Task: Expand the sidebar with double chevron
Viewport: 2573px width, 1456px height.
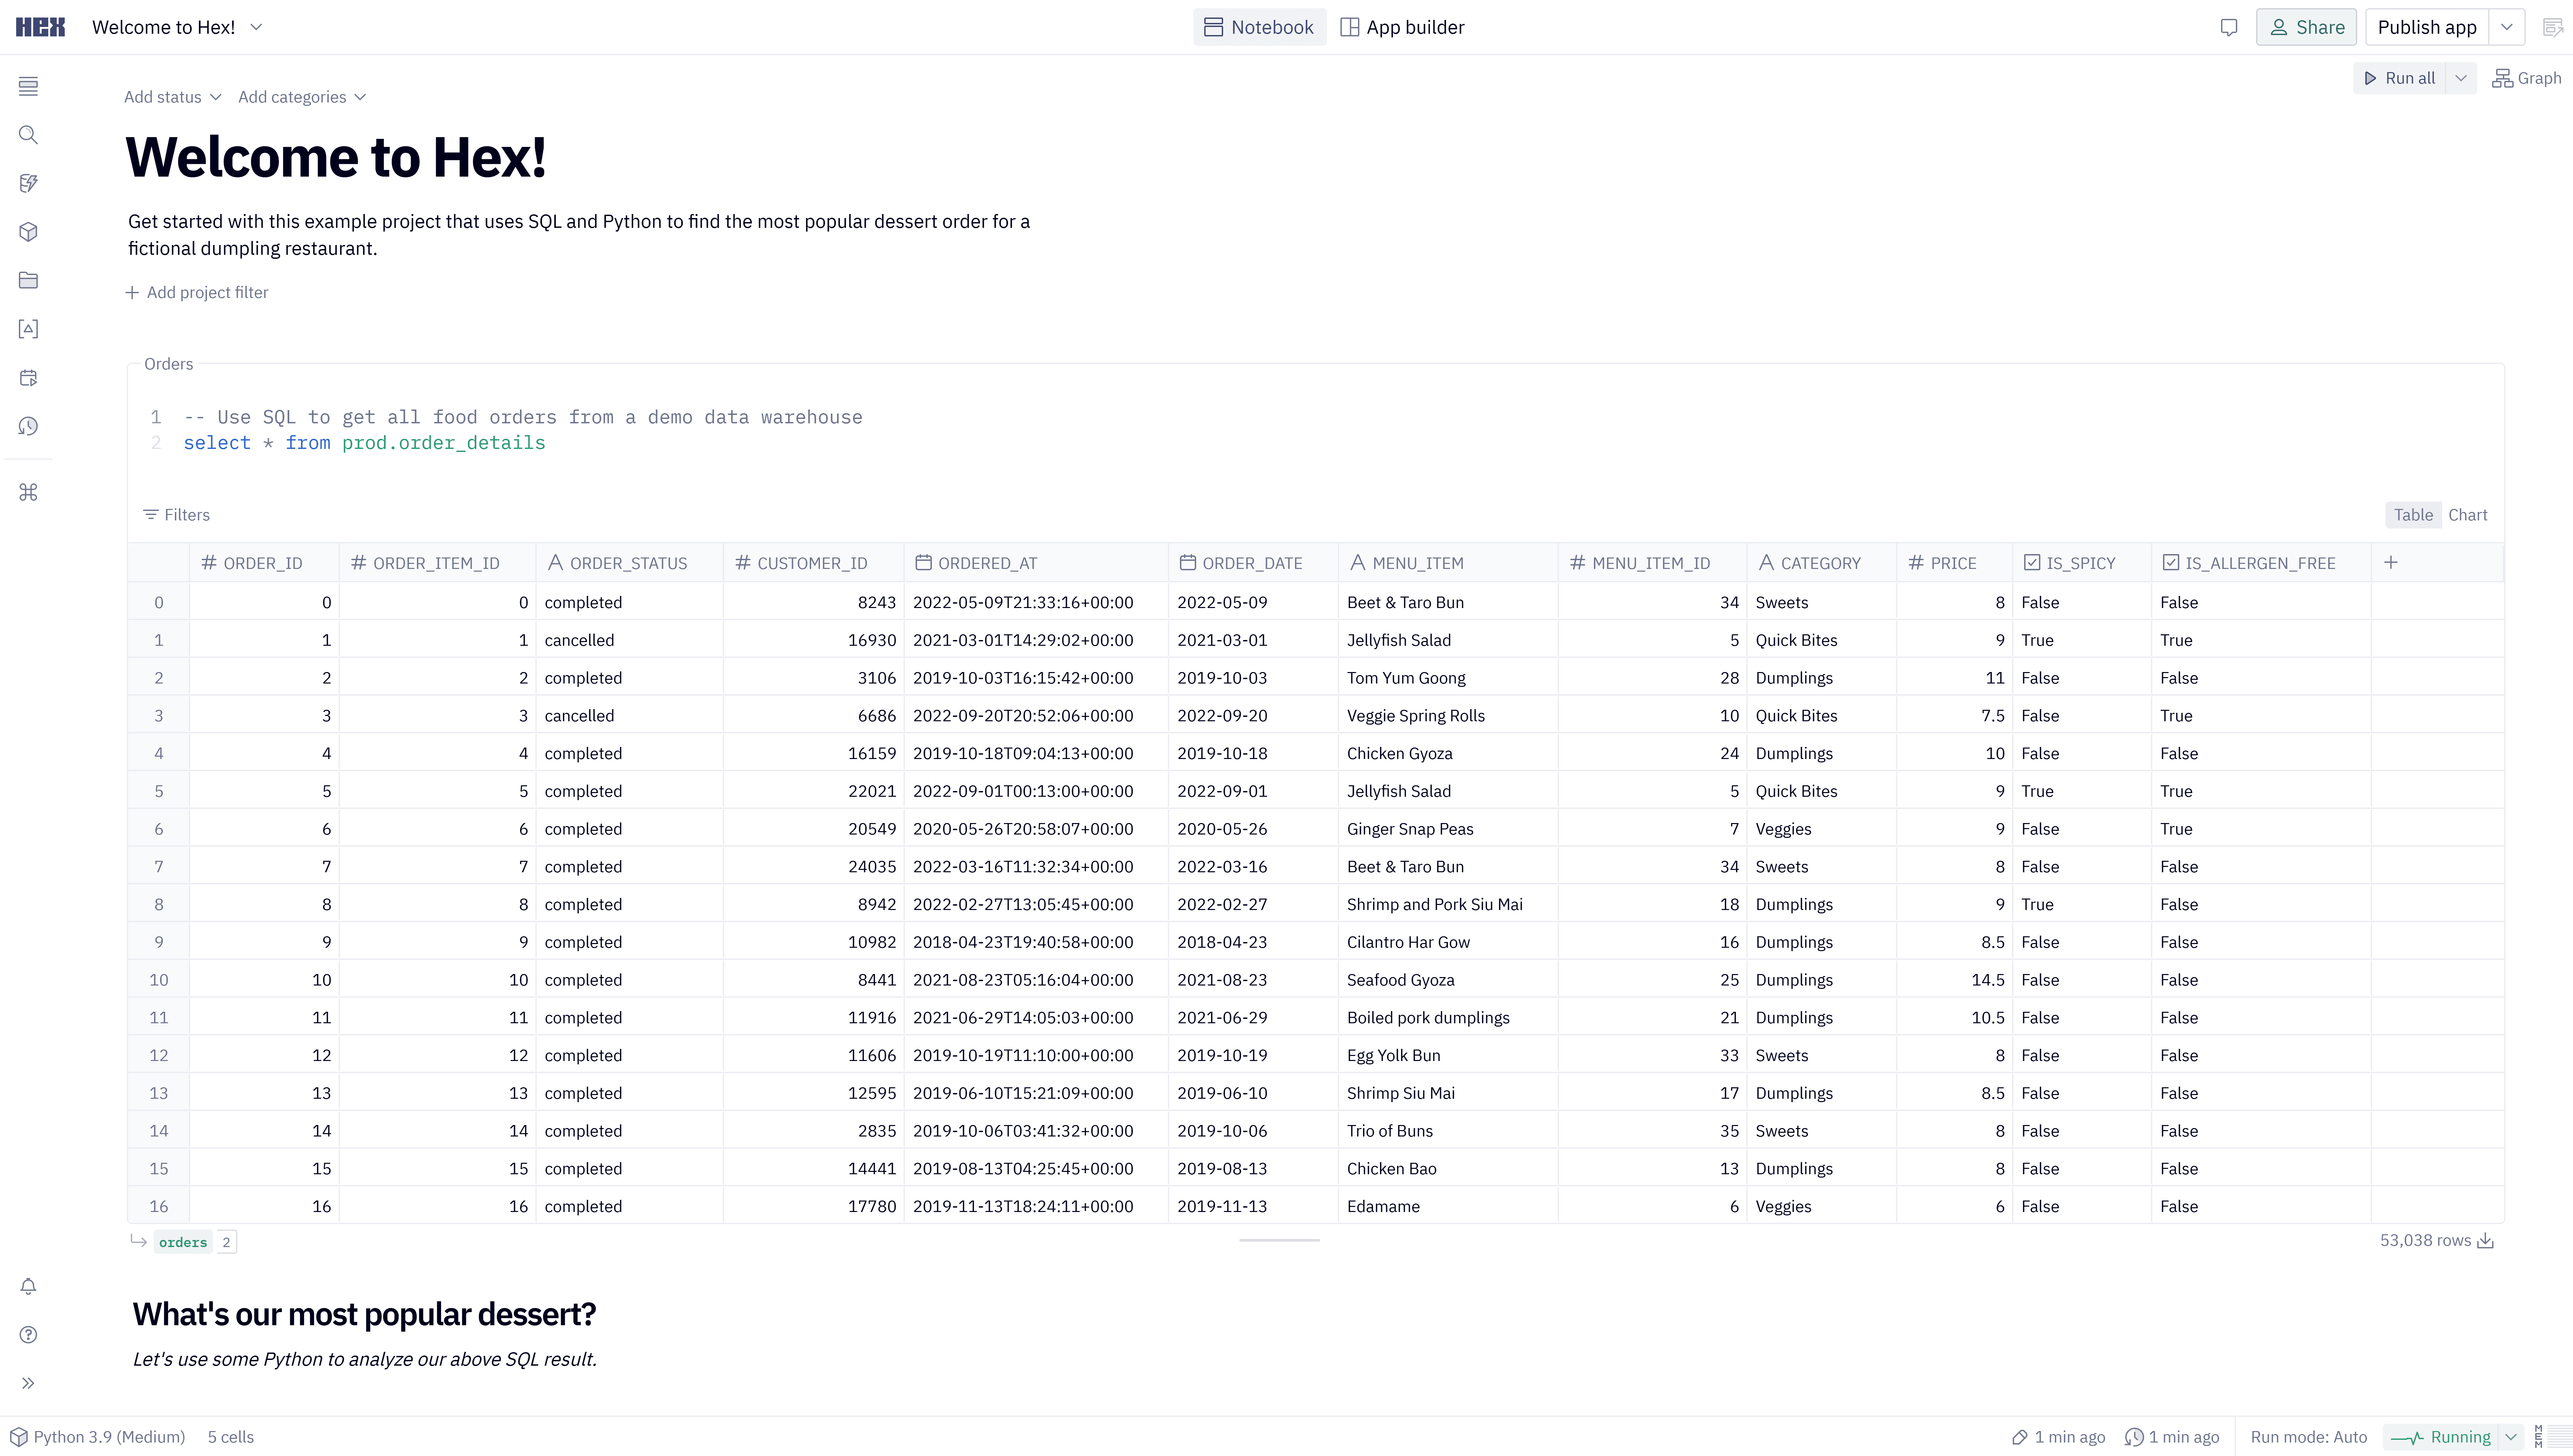Action: (28, 1384)
